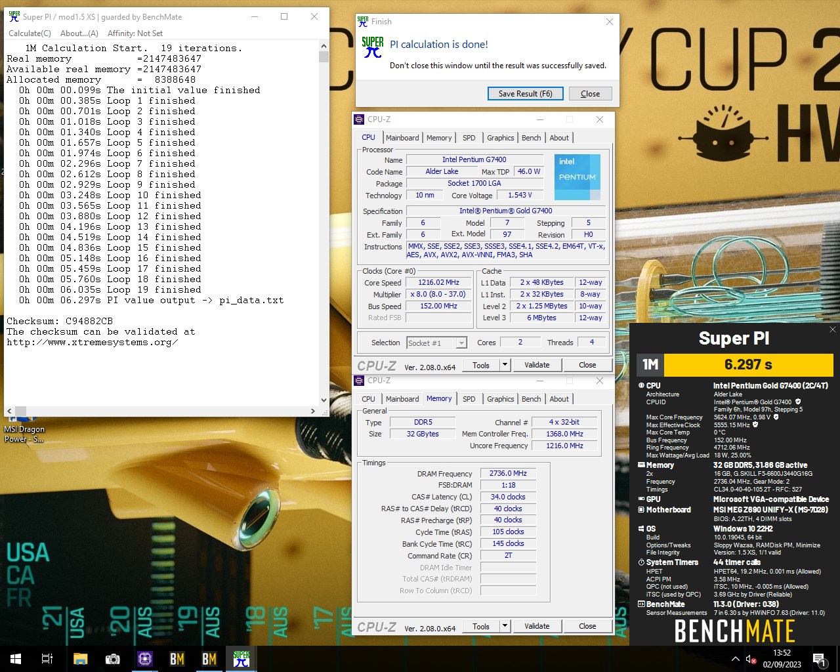
Task: Open Graphics tab in lower CPU-Z window
Action: click(501, 399)
